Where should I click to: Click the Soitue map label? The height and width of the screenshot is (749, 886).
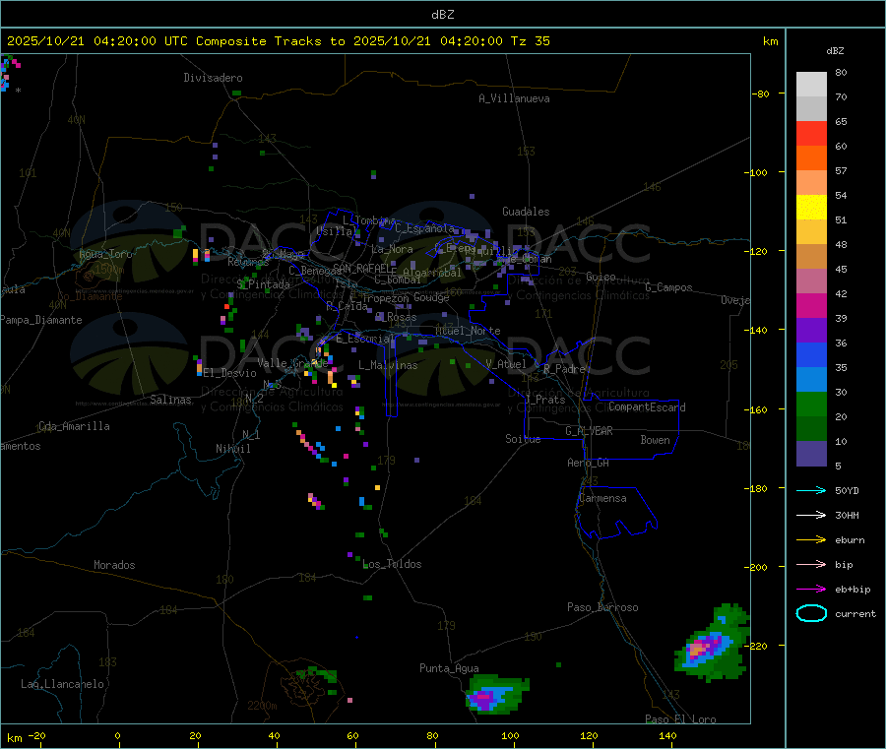click(x=523, y=439)
